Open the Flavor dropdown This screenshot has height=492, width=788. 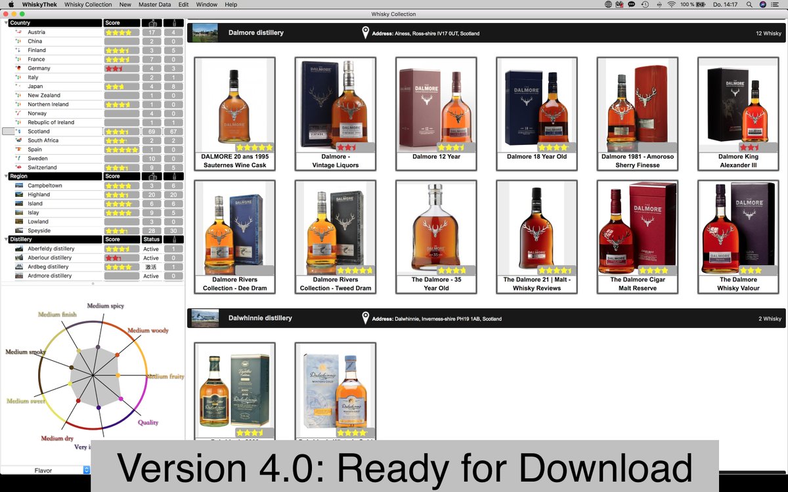[x=46, y=470]
